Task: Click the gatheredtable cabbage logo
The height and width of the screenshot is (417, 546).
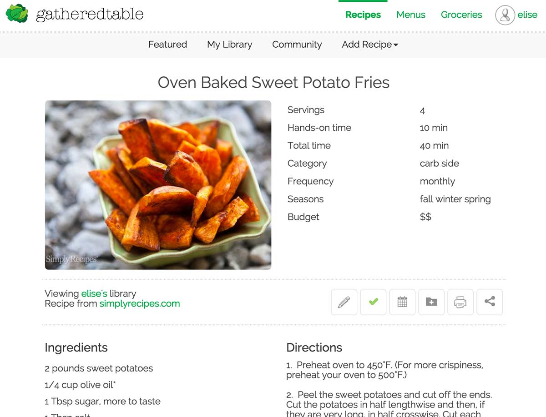Action: tap(17, 14)
